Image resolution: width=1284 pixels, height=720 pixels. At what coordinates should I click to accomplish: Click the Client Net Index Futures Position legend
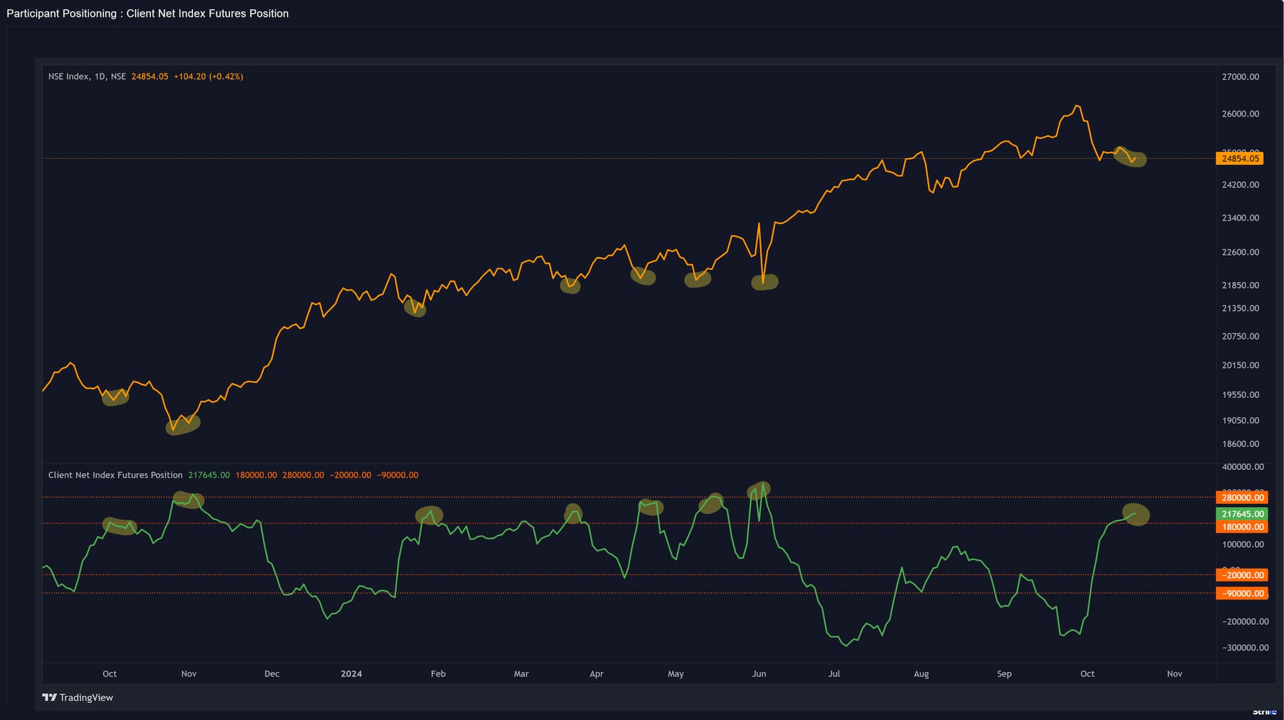click(115, 475)
